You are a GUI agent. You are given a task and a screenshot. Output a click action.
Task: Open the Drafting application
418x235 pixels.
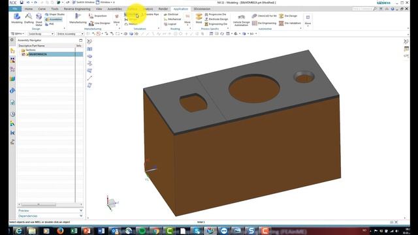pos(29,19)
